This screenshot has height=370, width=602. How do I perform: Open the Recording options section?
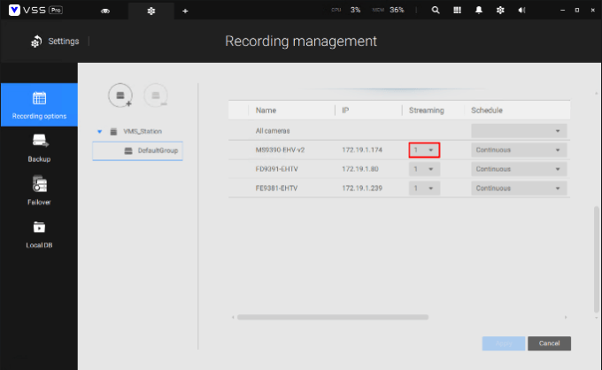tap(39, 104)
